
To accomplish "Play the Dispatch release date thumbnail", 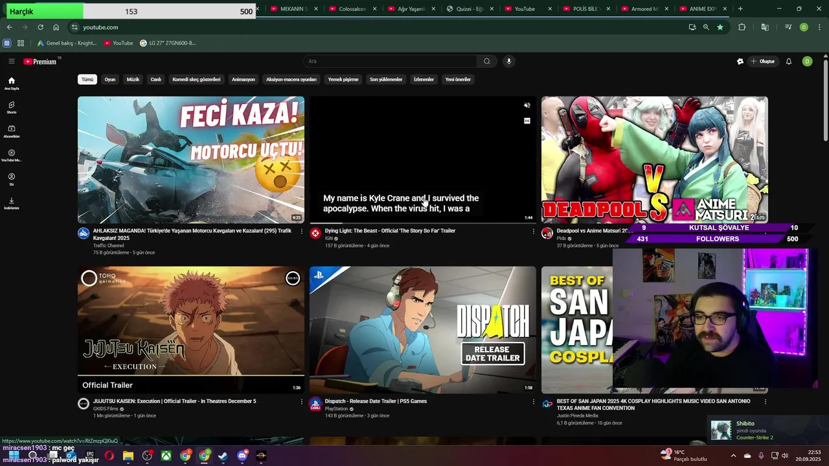I will point(423,330).
